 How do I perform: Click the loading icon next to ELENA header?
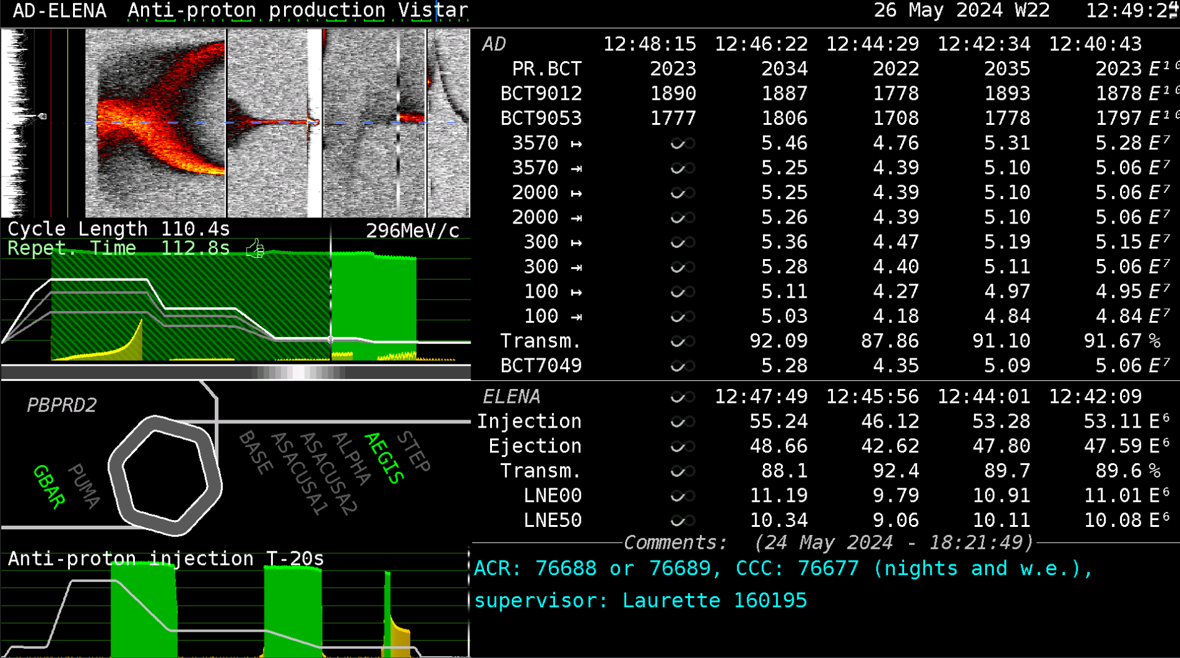coord(682,397)
